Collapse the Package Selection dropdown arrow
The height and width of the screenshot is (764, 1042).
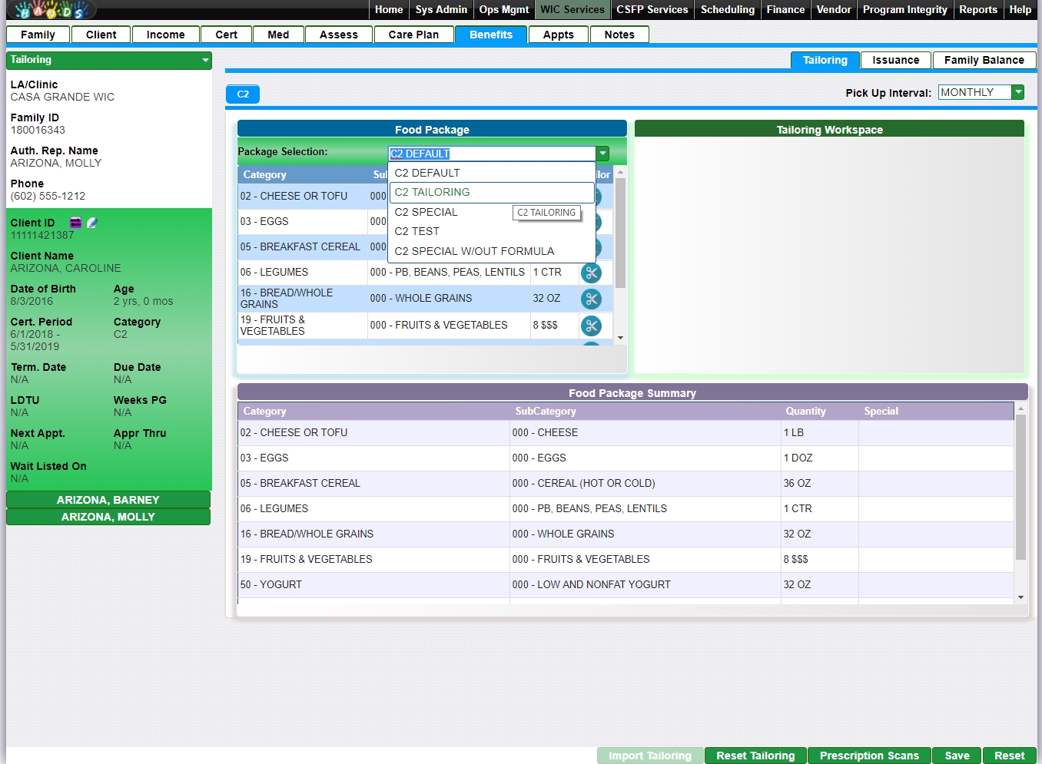point(603,154)
